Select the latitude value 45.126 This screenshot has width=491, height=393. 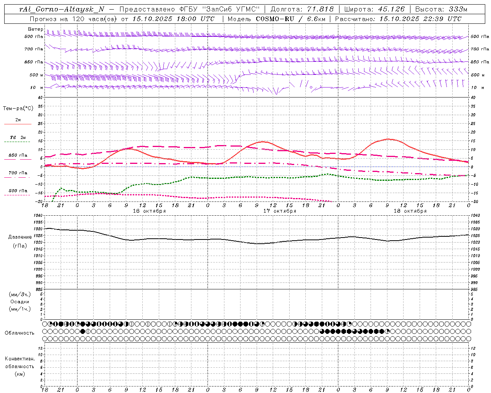391,9
